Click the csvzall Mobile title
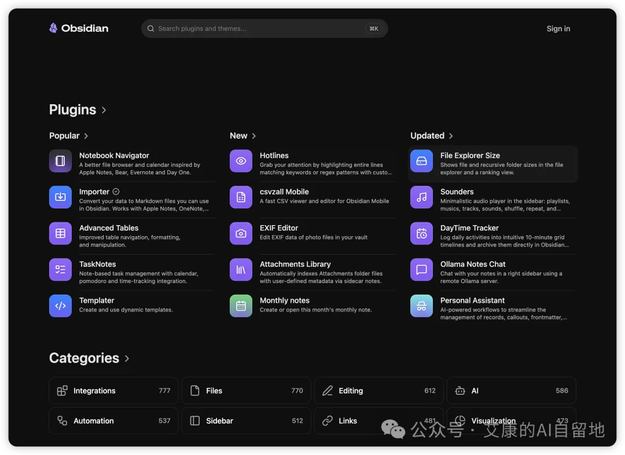The width and height of the screenshot is (625, 455). point(284,192)
